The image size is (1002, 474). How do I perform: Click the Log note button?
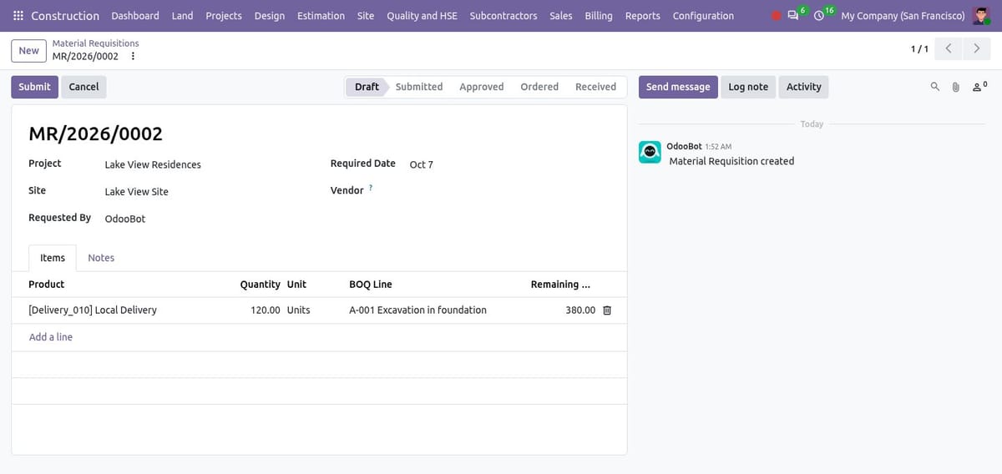coord(748,87)
